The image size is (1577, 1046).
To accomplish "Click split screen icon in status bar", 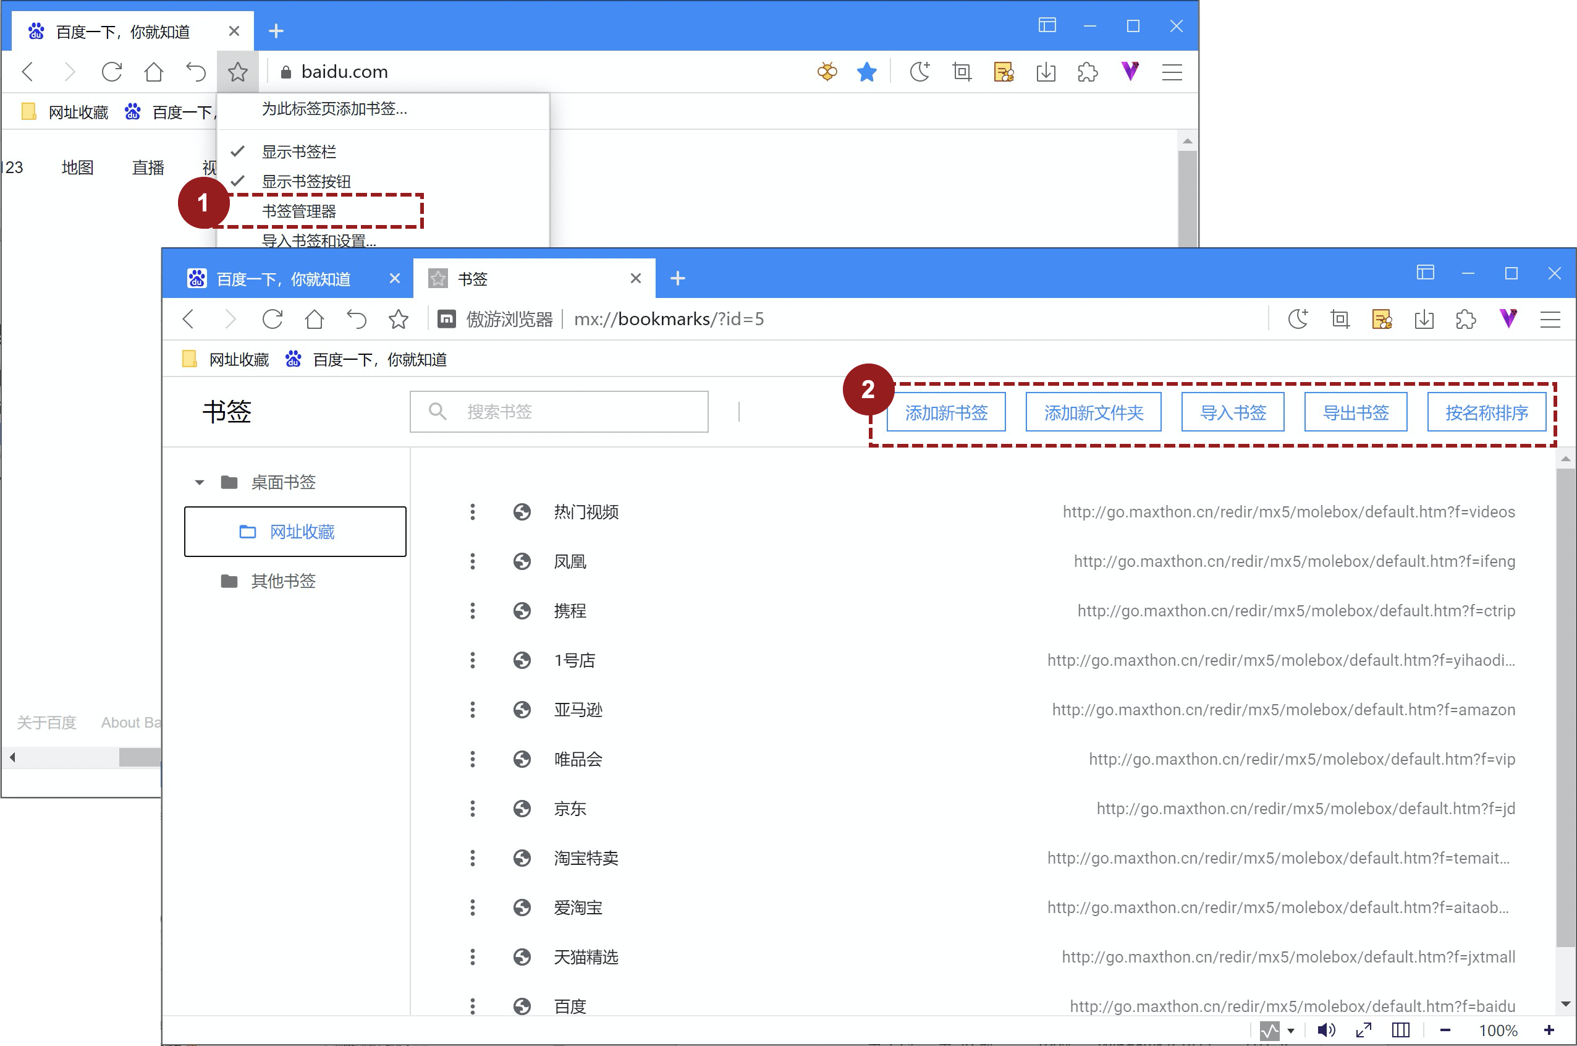I will click(1400, 1030).
